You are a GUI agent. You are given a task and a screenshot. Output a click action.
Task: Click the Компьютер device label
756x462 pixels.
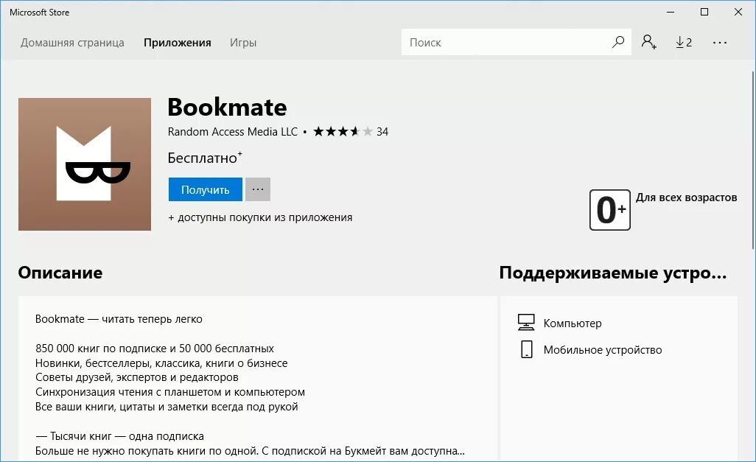coord(573,323)
